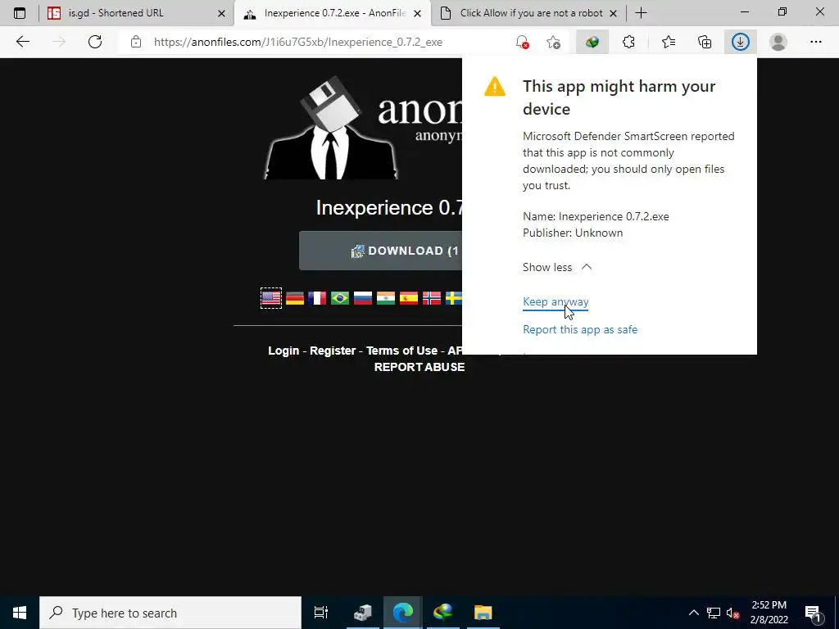This screenshot has height=629, width=839.
Task: Click the REPORT ABUSE link
Action: [419, 367]
